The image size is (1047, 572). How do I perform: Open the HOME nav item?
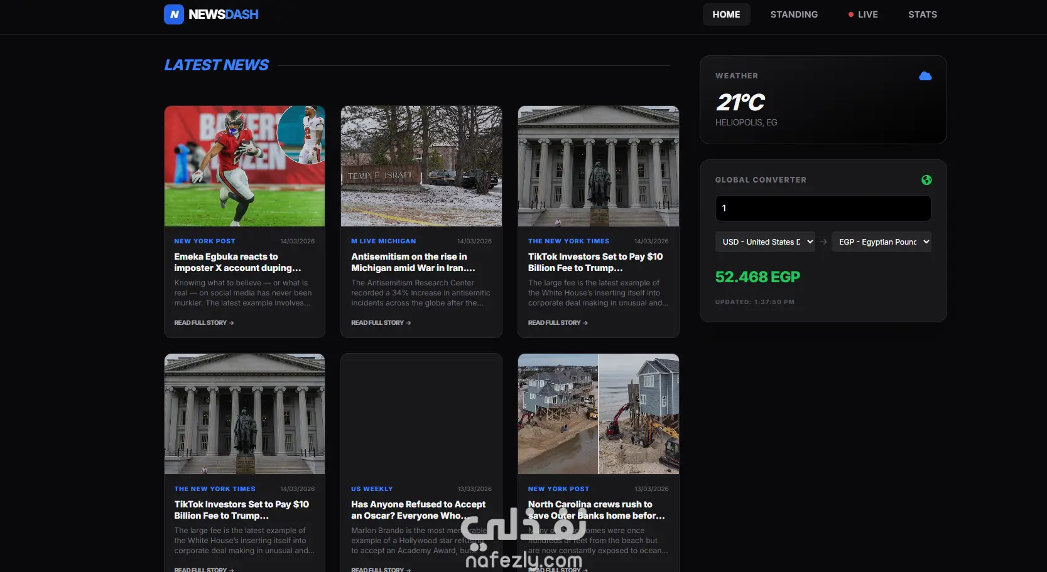726,14
